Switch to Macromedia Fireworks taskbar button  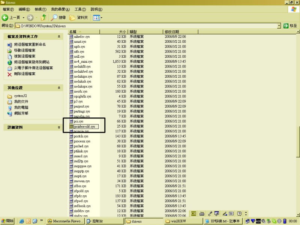(x=65, y=221)
